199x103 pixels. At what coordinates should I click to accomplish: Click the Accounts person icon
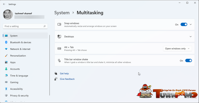[x=6, y=69]
